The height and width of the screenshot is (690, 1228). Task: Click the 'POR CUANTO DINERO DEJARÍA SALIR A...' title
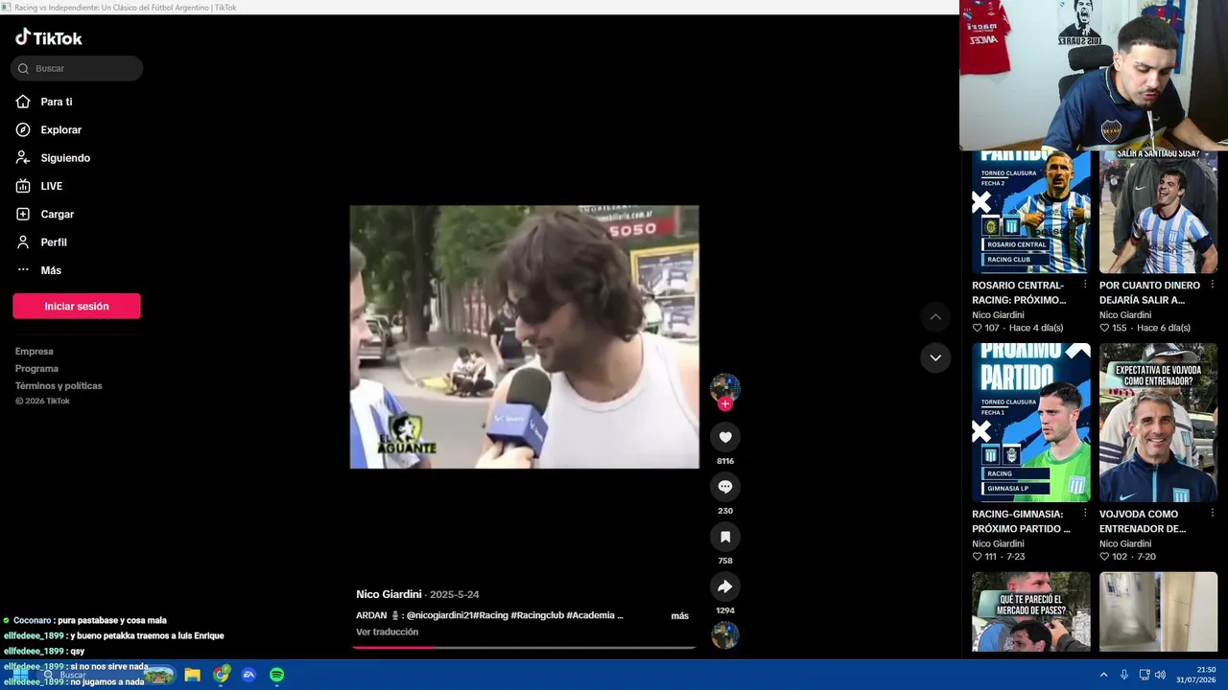(1149, 292)
